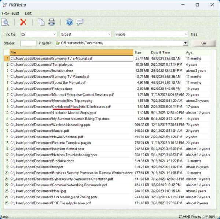220x219 pixels.
Task: Click the printer icon
Action: pos(52,22)
